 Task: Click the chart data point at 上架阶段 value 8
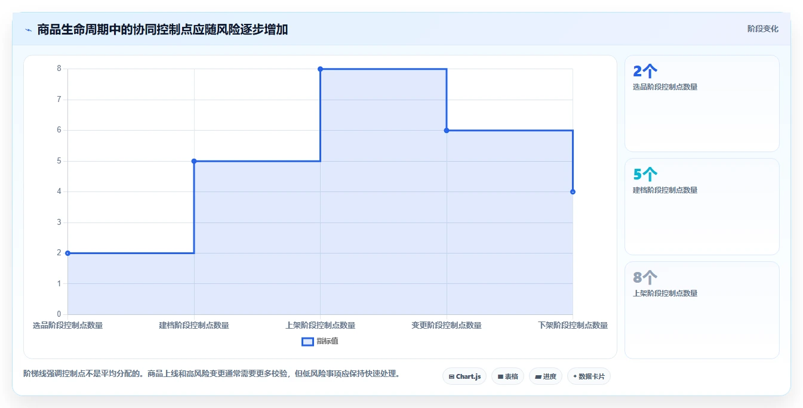pos(320,69)
